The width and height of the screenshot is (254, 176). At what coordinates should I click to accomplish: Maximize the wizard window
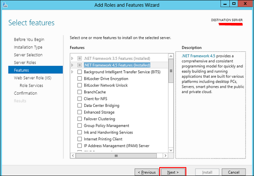point(234,4)
